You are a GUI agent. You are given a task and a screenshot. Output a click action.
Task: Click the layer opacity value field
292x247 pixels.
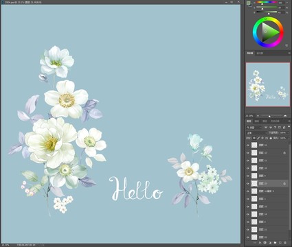pos(283,133)
